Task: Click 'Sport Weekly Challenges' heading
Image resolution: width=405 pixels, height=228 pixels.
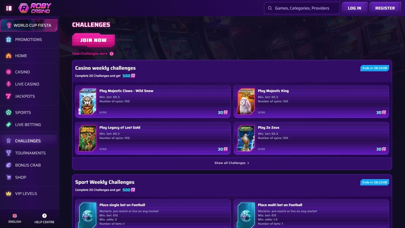Action: [105, 182]
